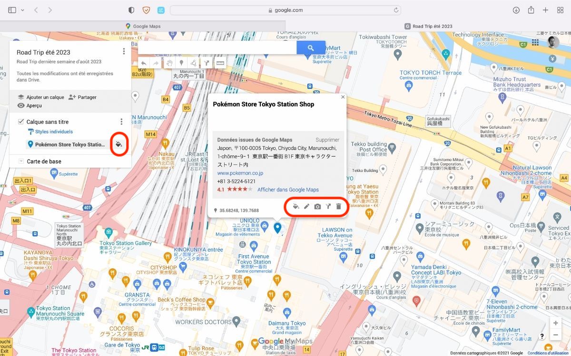Screen dimensions: 571x356
Task: Open Conditions d'utilisation link
Action: [549, 353]
